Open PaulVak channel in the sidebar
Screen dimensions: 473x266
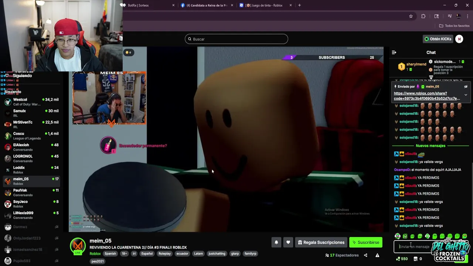(x=31, y=192)
